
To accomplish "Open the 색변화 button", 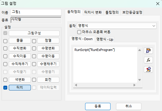I will [x=20, y=80].
